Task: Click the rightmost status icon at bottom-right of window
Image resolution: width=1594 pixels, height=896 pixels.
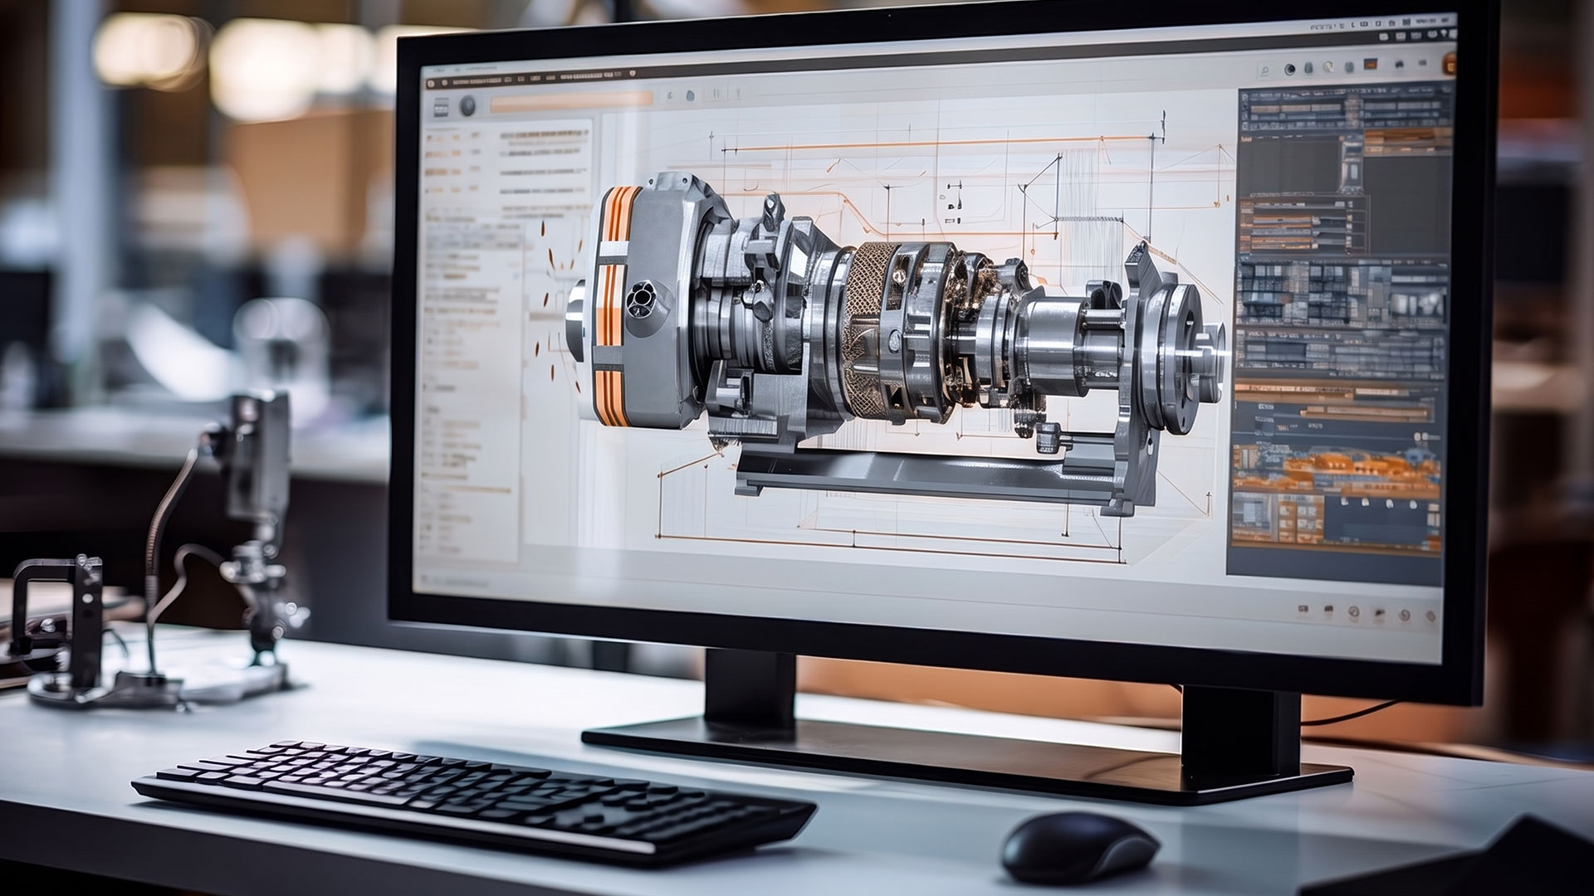Action: (1431, 616)
